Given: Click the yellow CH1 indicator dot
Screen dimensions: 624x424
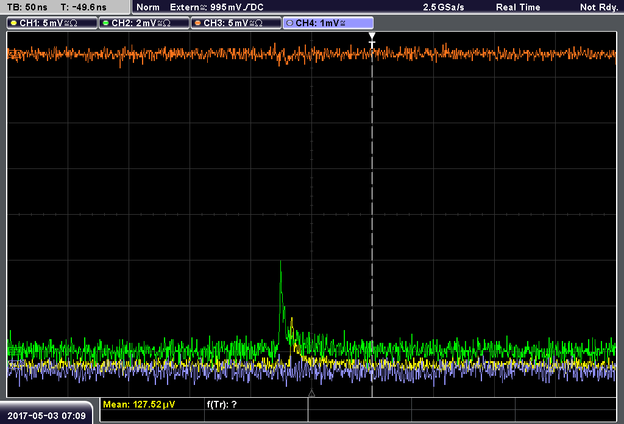Looking at the screenshot, I should pyautogui.click(x=14, y=23).
